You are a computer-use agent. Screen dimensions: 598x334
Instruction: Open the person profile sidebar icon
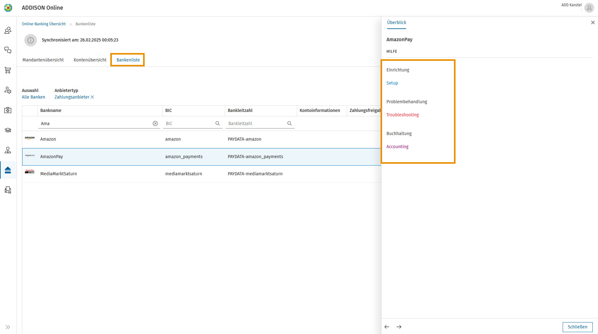coord(8,150)
